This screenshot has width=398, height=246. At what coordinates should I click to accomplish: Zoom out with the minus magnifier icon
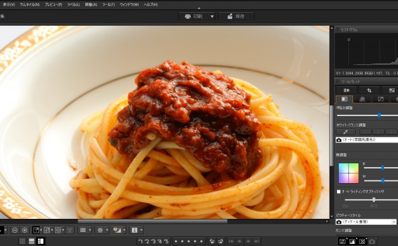click(x=15, y=230)
